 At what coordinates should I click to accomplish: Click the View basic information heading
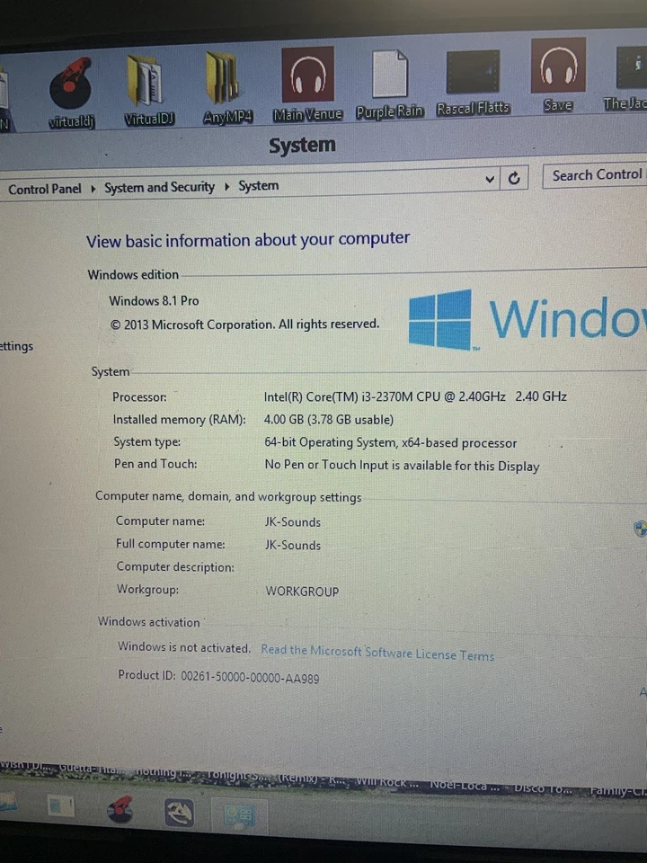(x=248, y=239)
